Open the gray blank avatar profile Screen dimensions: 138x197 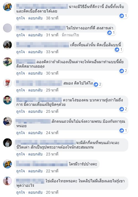tap(7, 28)
